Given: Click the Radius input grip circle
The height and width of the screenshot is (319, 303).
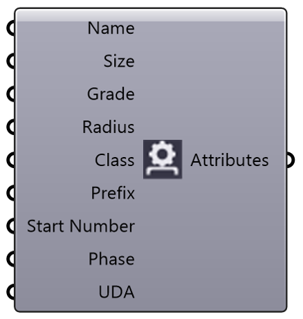Looking at the screenshot, I should (11, 127).
